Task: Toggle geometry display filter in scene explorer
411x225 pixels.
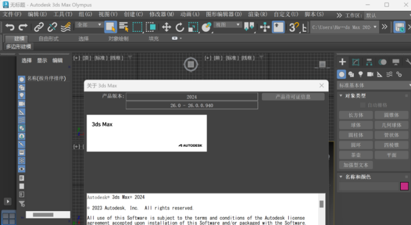Action: 22,79
